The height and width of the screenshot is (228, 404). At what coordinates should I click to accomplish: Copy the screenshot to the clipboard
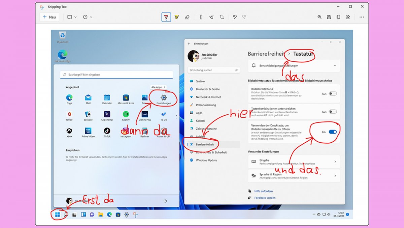[x=338, y=17]
